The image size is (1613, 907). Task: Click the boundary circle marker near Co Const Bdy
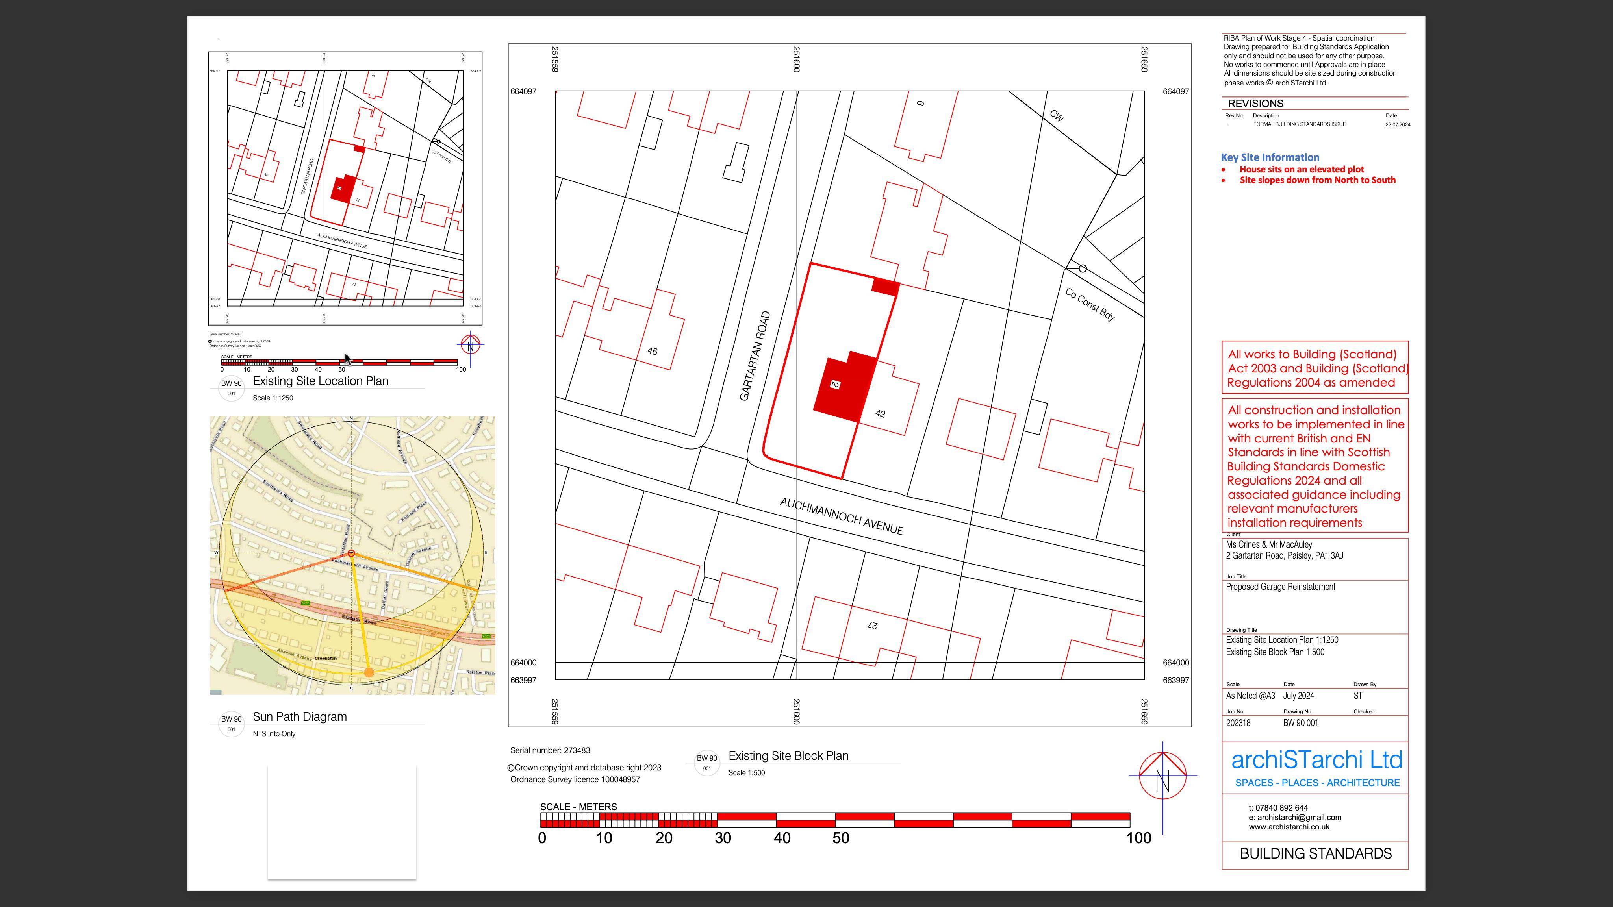(x=1083, y=268)
